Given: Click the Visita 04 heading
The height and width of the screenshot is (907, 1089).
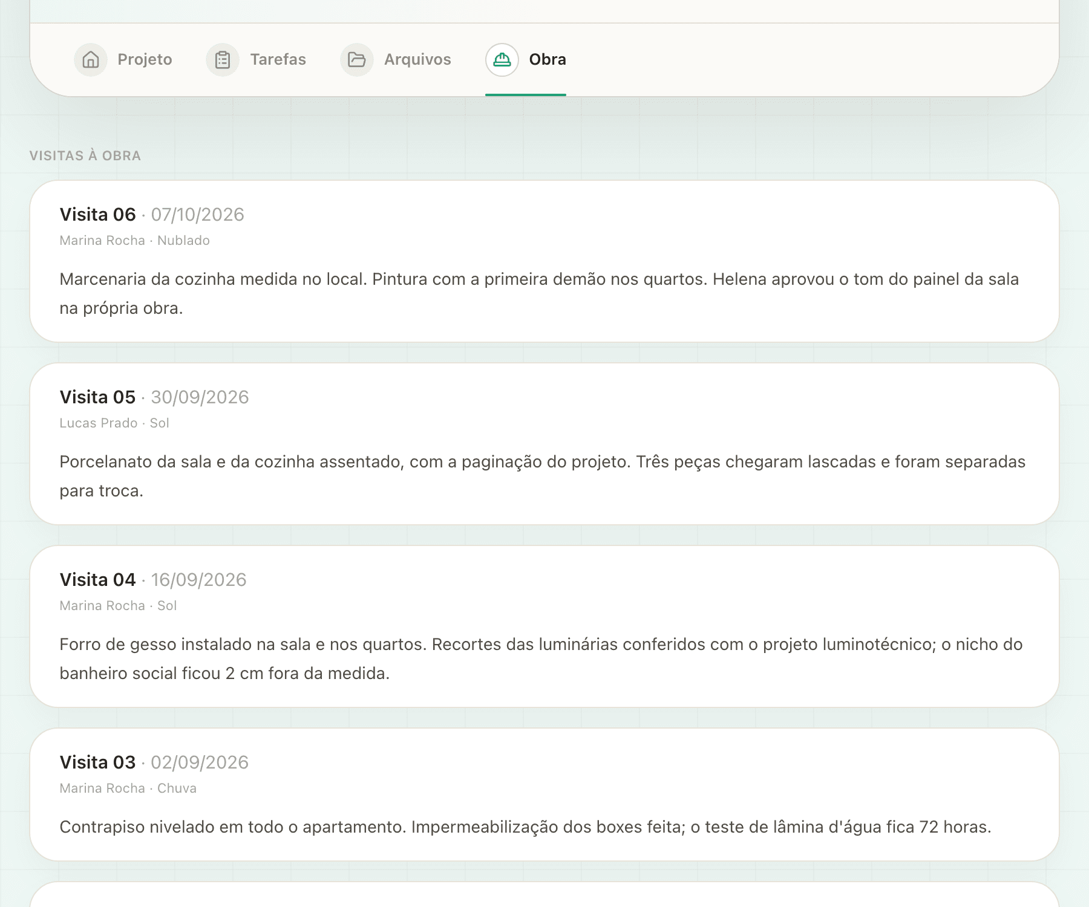Looking at the screenshot, I should click(97, 580).
